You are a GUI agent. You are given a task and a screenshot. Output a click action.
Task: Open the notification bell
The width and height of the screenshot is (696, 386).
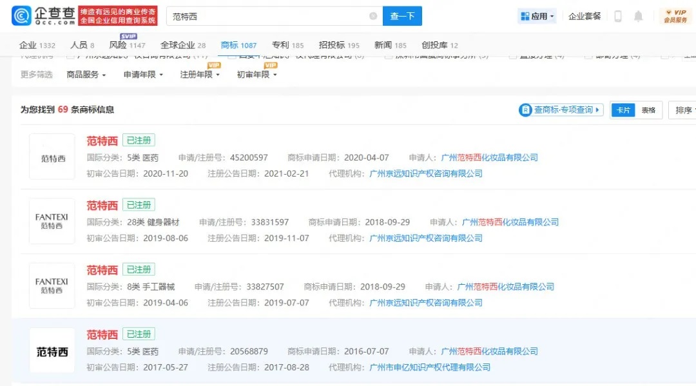pyautogui.click(x=638, y=16)
